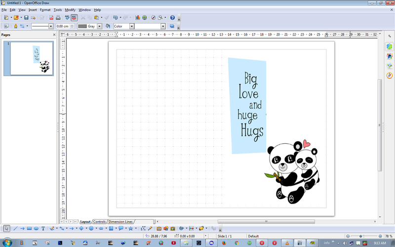Open OpenOffice Help
Image resolution: width=395 pixels, height=247 pixels.
coord(172,18)
